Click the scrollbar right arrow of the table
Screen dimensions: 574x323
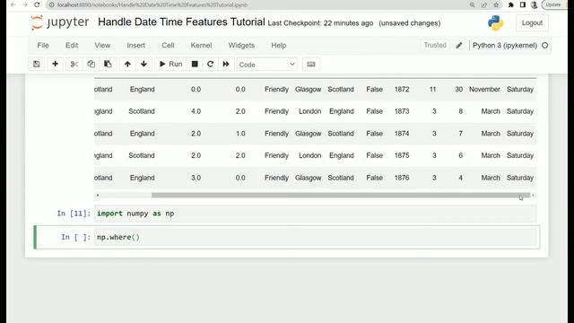534,196
